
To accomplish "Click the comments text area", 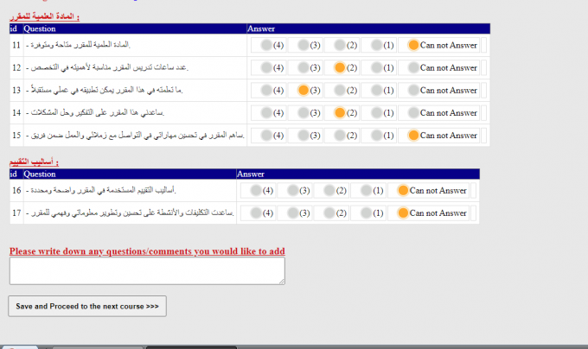I will [147, 270].
